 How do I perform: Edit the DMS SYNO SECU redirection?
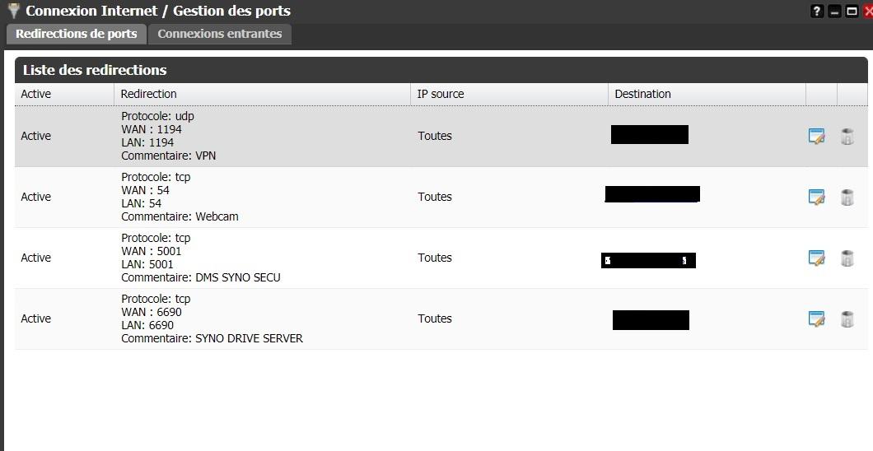(x=816, y=258)
